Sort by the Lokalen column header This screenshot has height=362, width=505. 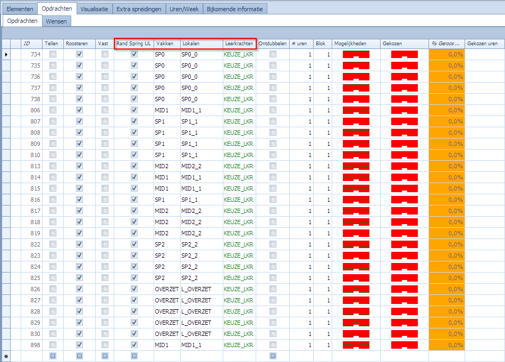click(201, 44)
